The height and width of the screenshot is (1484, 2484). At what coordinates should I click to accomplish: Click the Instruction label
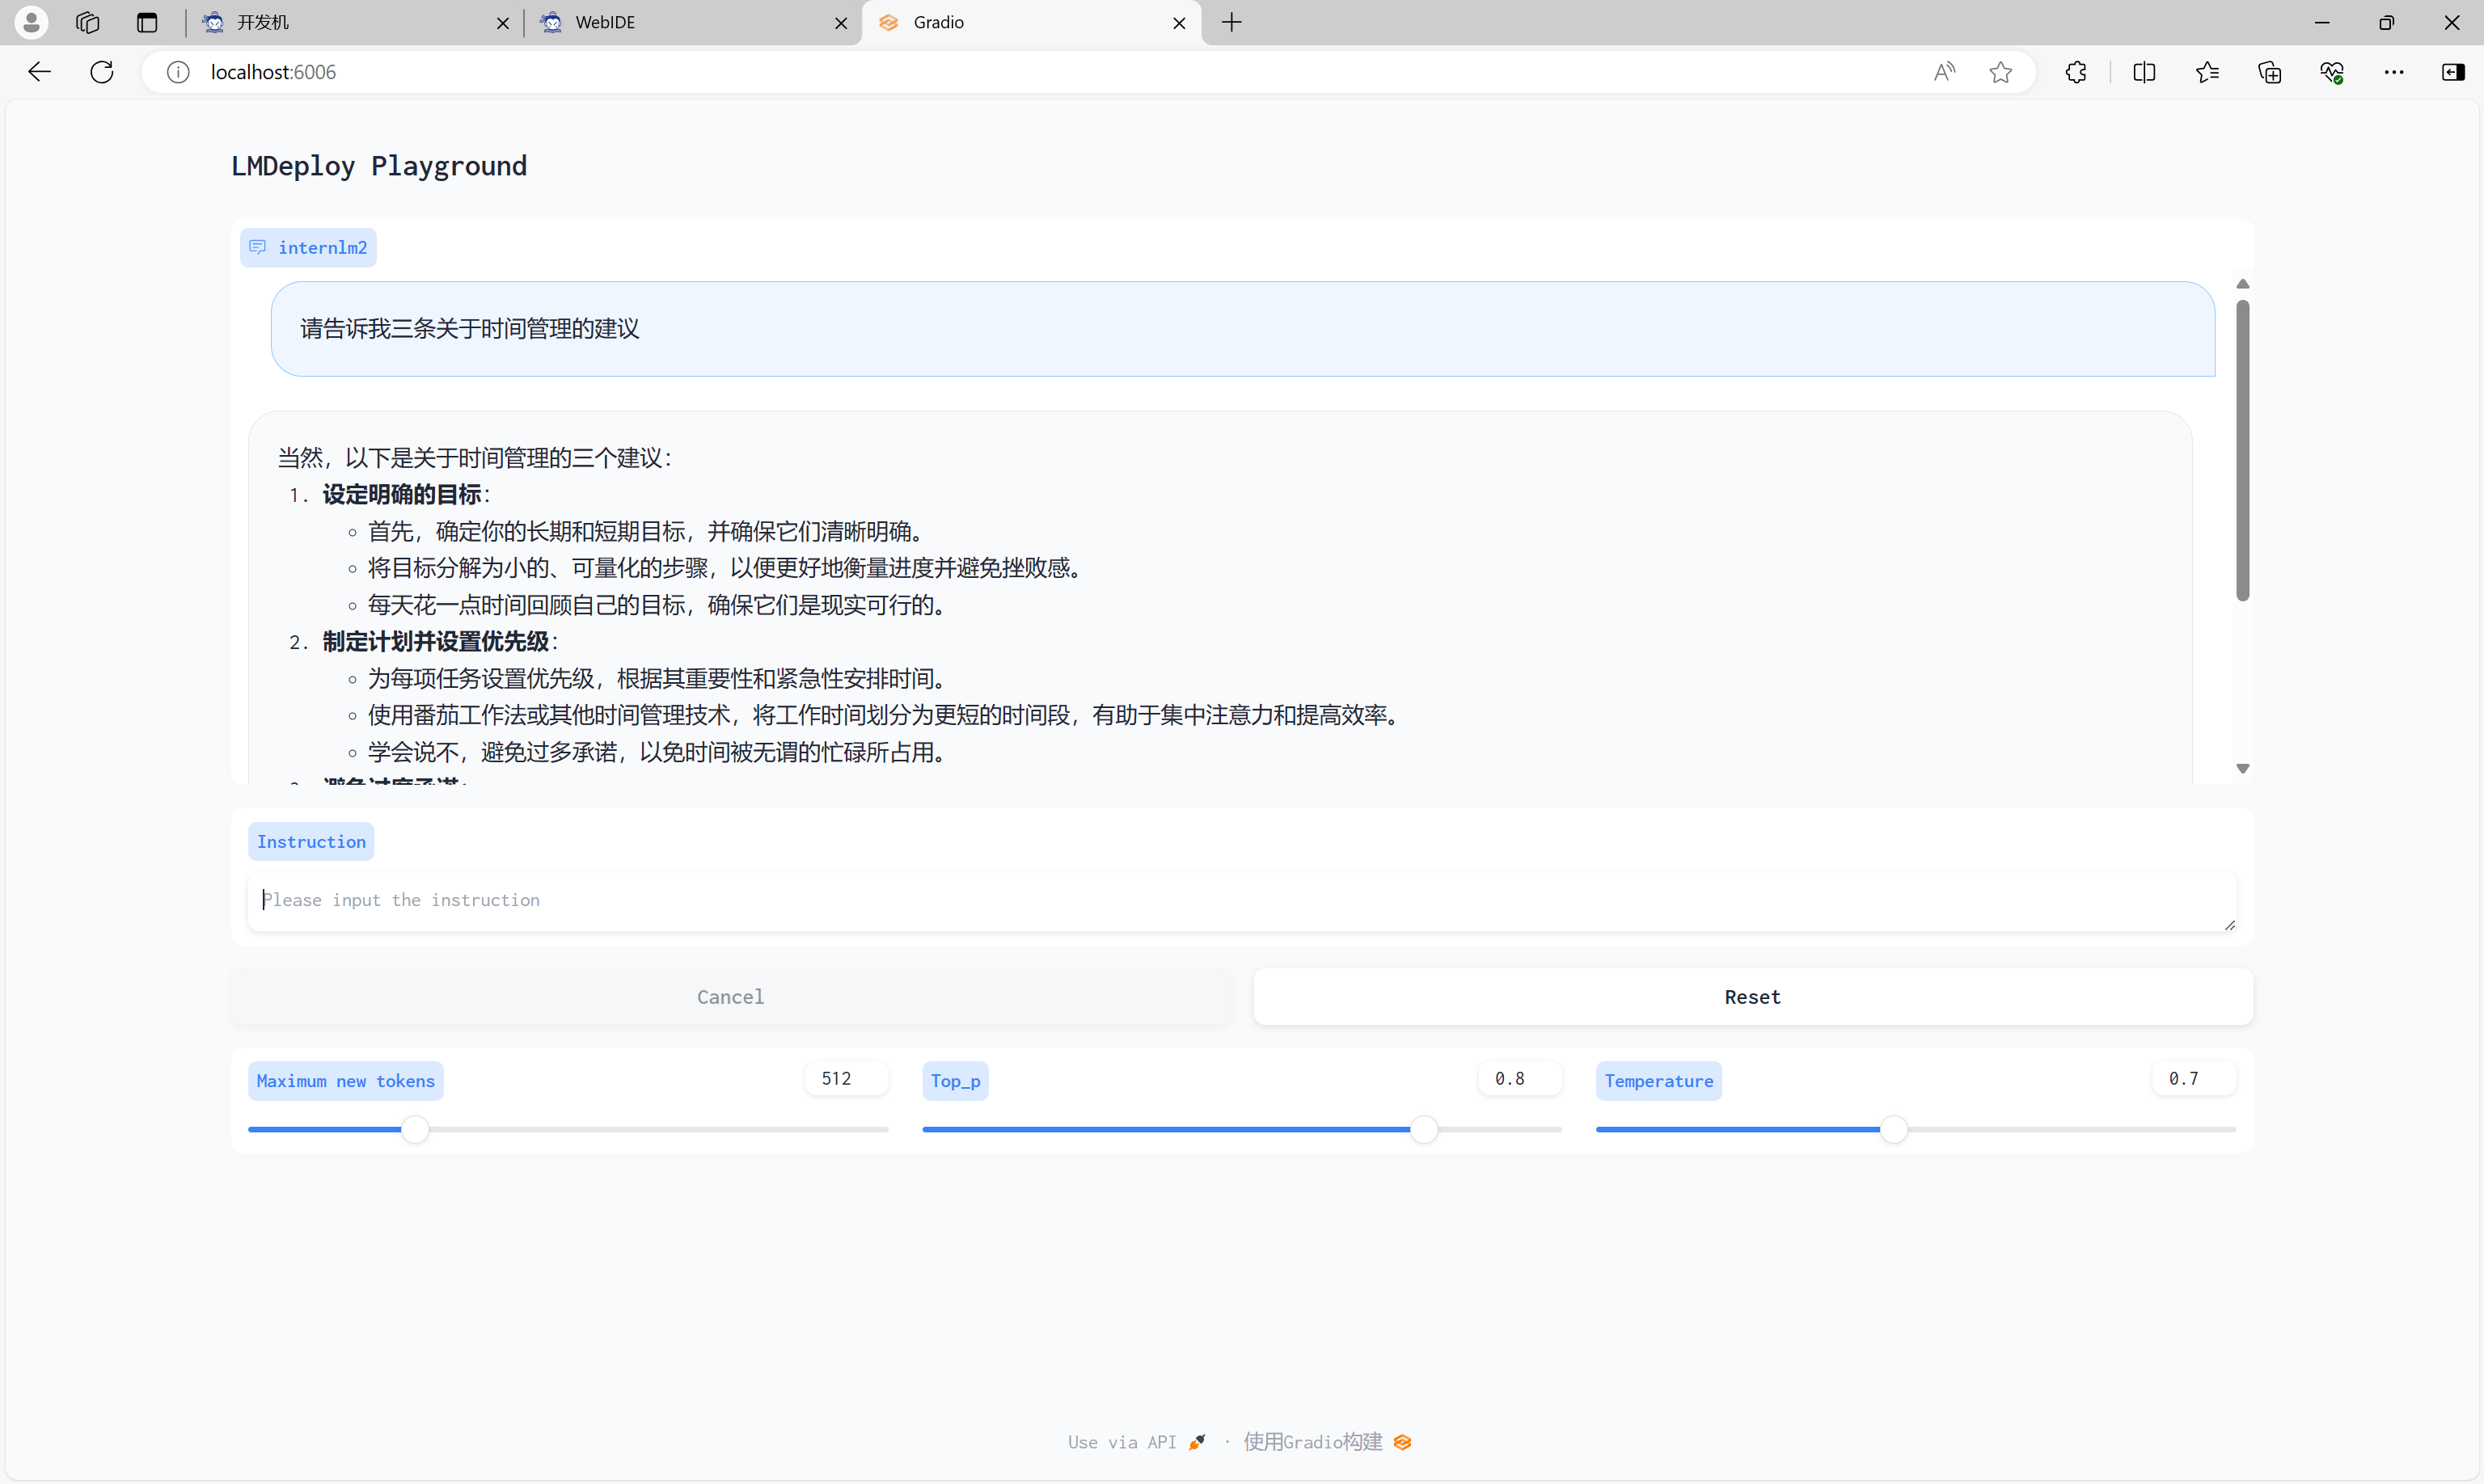click(x=311, y=842)
